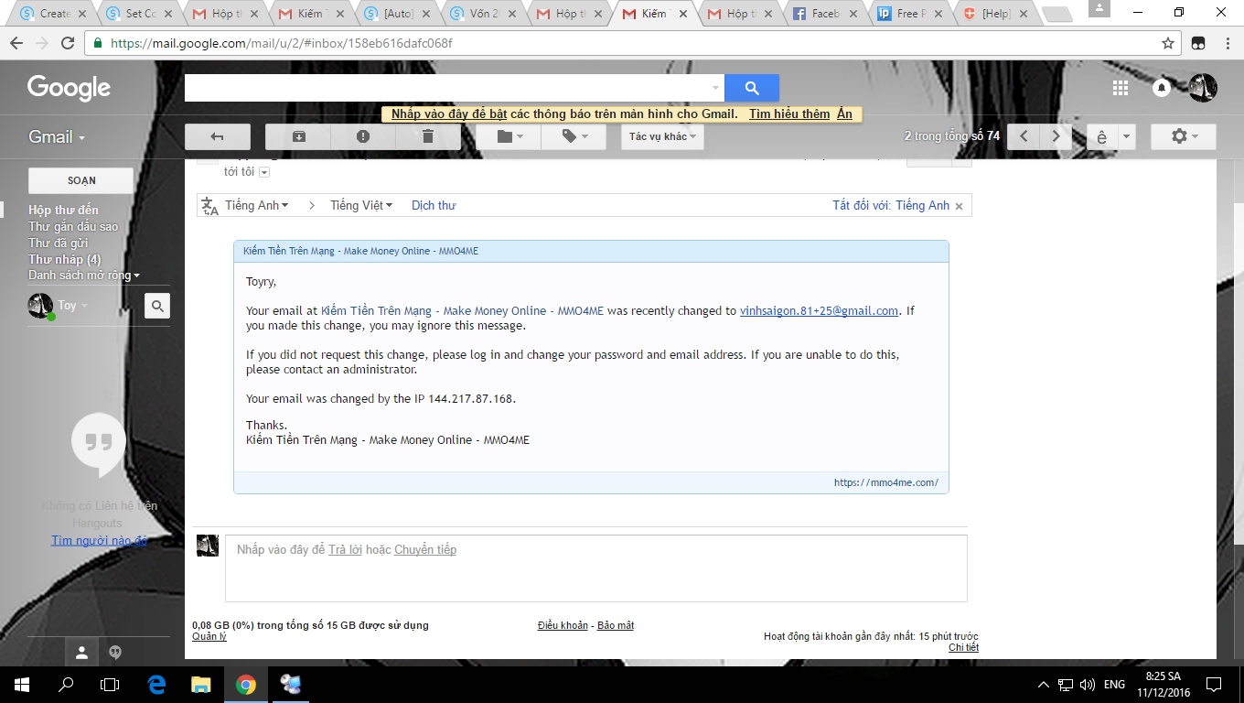Open the Toy Hangouts status dropdown
The image size is (1244, 703).
(x=73, y=306)
